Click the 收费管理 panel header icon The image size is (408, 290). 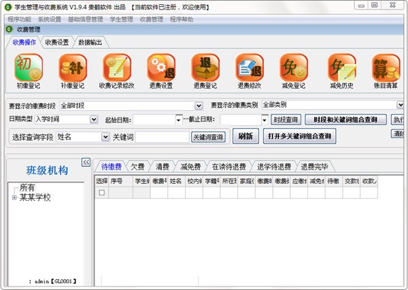(x=9, y=29)
